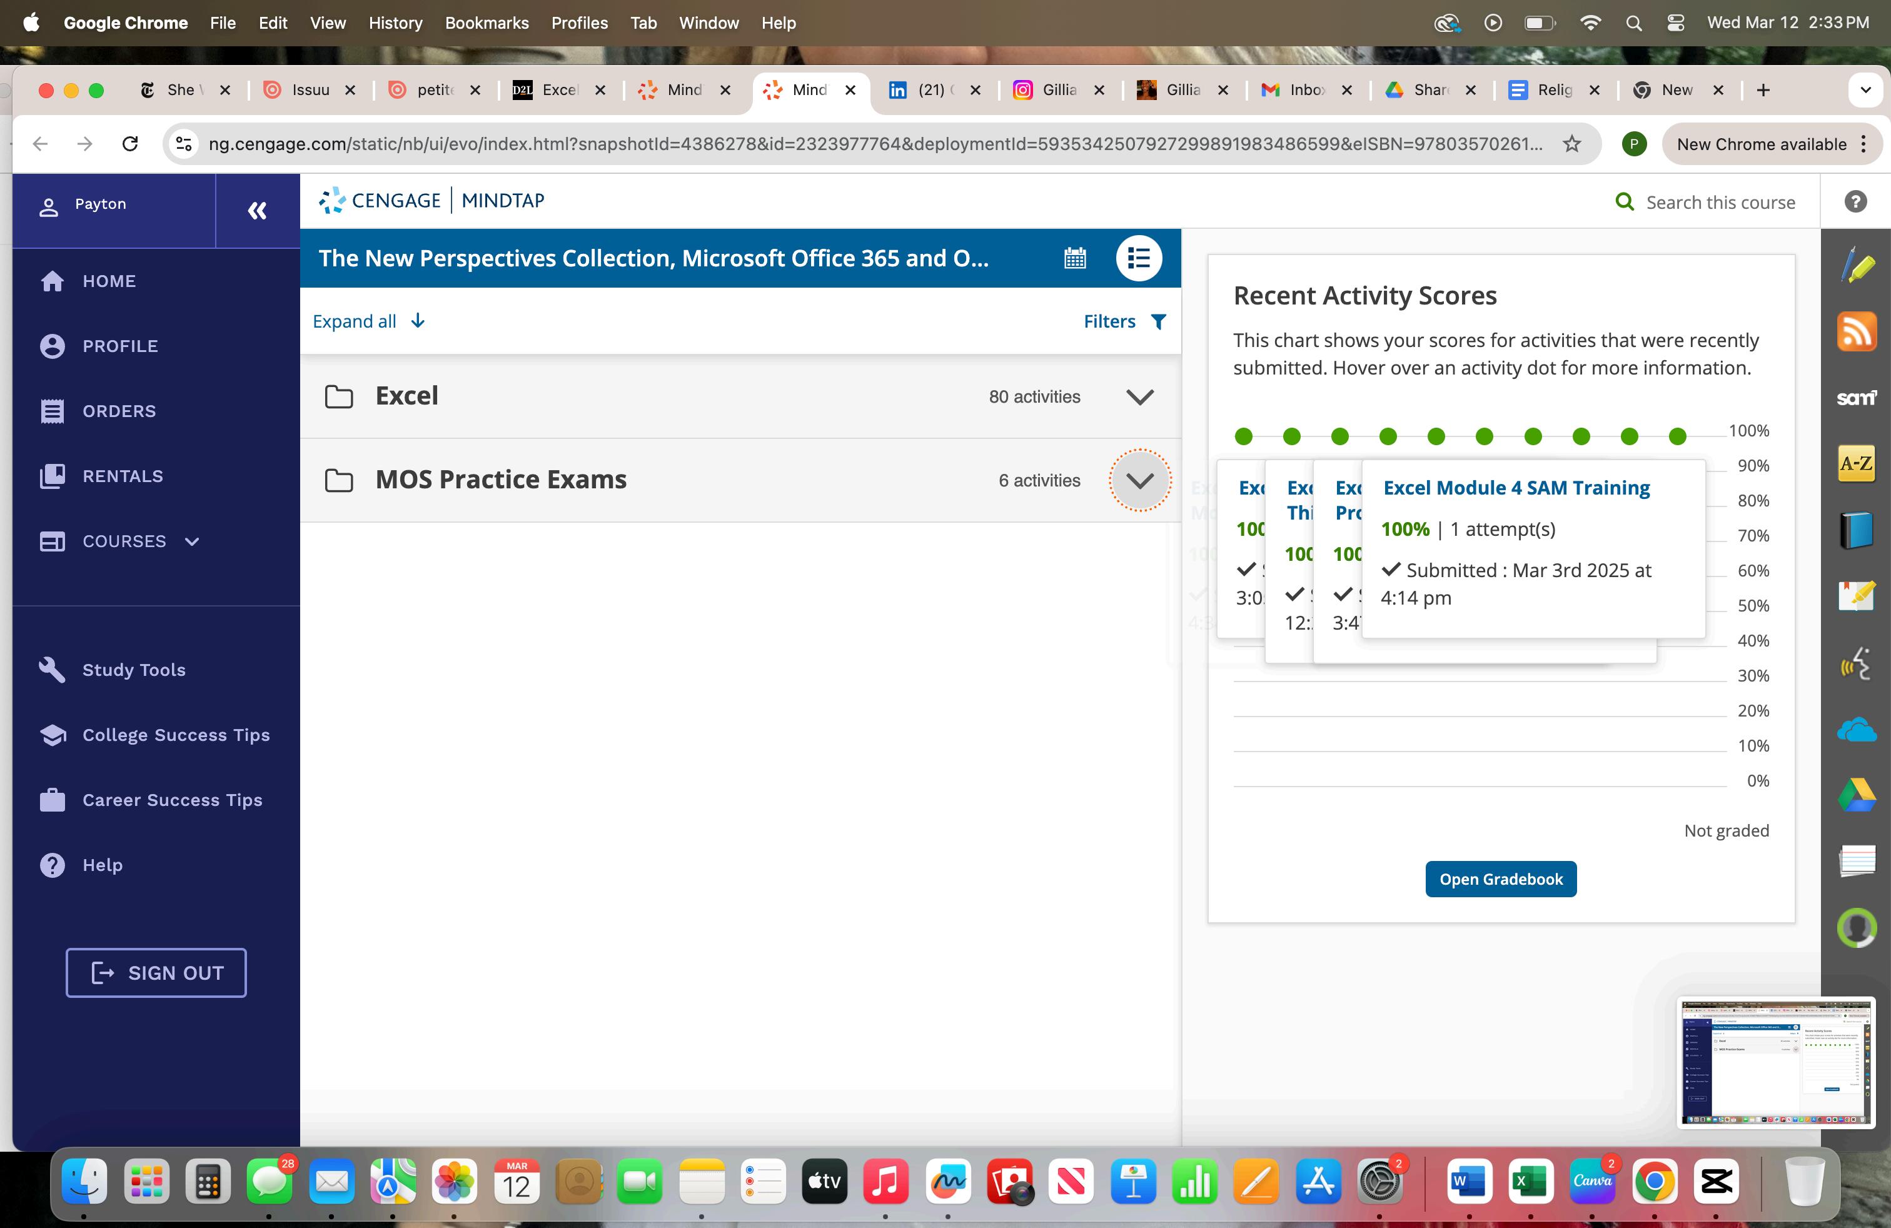This screenshot has height=1228, width=1891.
Task: Click the last green activity score dot
Action: click(1677, 436)
